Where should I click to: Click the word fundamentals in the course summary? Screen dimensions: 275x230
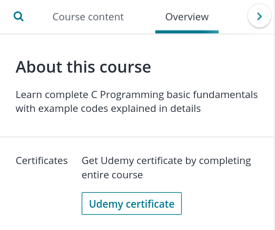tap(225, 94)
